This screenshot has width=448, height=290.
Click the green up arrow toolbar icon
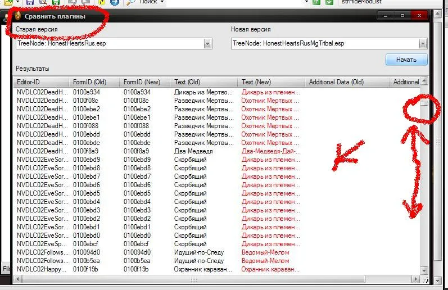[316, 2]
